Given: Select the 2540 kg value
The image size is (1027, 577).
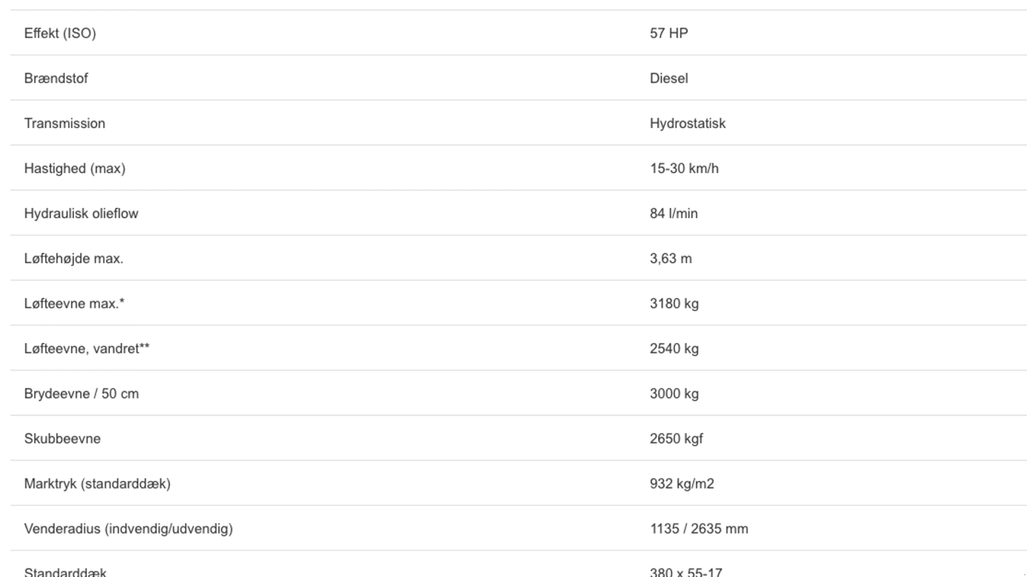Looking at the screenshot, I should (673, 349).
